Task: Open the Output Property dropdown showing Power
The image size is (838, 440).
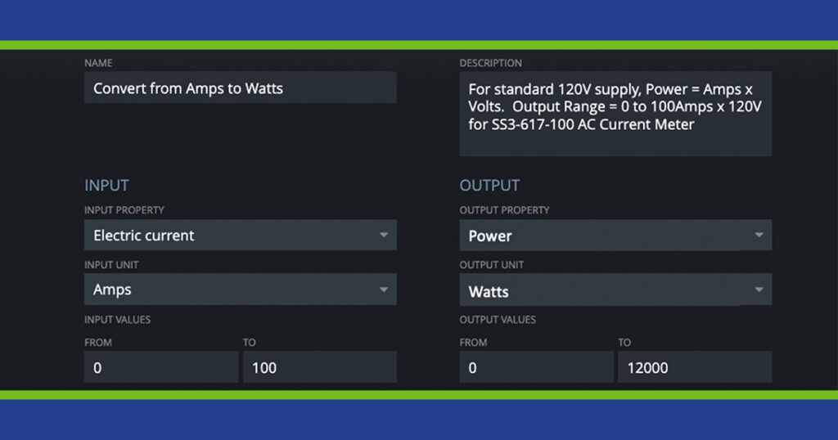Action: click(615, 236)
